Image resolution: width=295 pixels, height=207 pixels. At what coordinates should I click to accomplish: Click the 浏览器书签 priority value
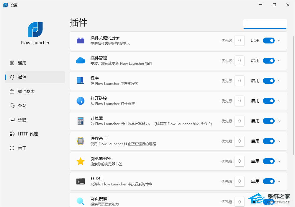240,161
